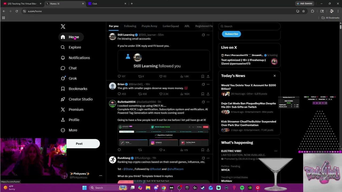Bookmark Brian's post
Image resolution: width=342 pixels, height=192 pixels.
click(203, 94)
